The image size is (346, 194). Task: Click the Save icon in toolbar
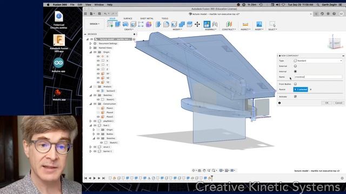[x=99, y=13]
